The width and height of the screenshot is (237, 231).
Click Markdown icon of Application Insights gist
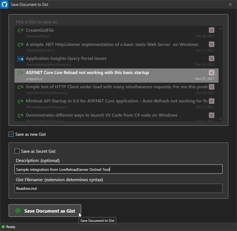tap(20, 59)
